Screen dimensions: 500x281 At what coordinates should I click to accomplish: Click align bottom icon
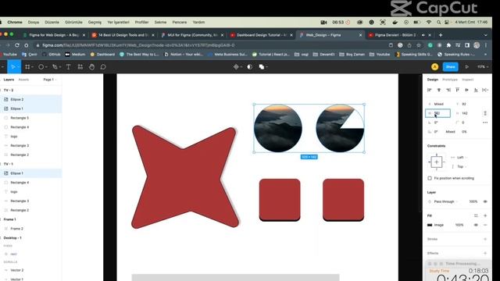pos(476,91)
